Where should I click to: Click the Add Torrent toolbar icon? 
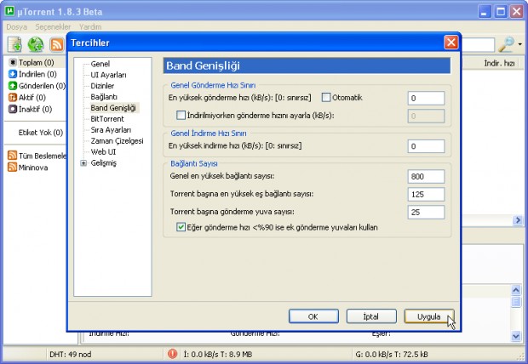(14, 44)
